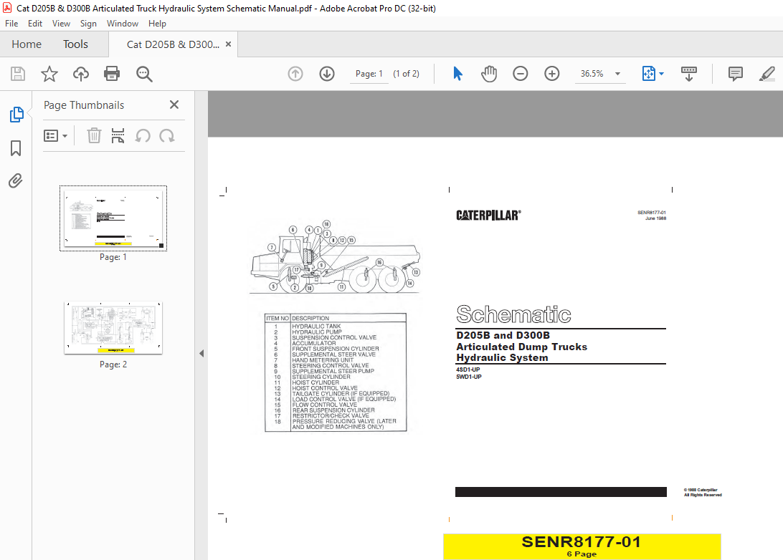Click HYDRAULIC TANK table entry
Image resolution: width=783 pixels, height=560 pixels.
point(316,326)
